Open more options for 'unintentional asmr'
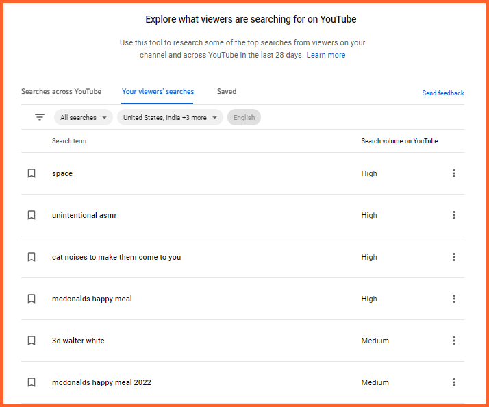Image resolution: width=489 pixels, height=407 pixels. [x=453, y=215]
